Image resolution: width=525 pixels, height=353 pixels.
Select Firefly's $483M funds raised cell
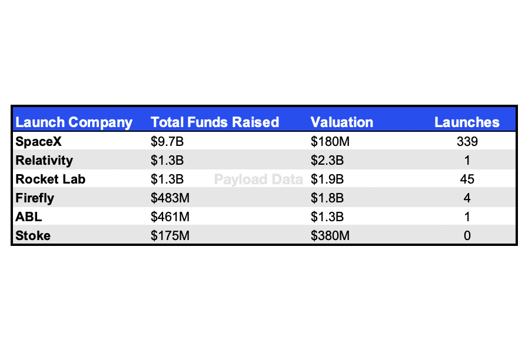tap(170, 198)
